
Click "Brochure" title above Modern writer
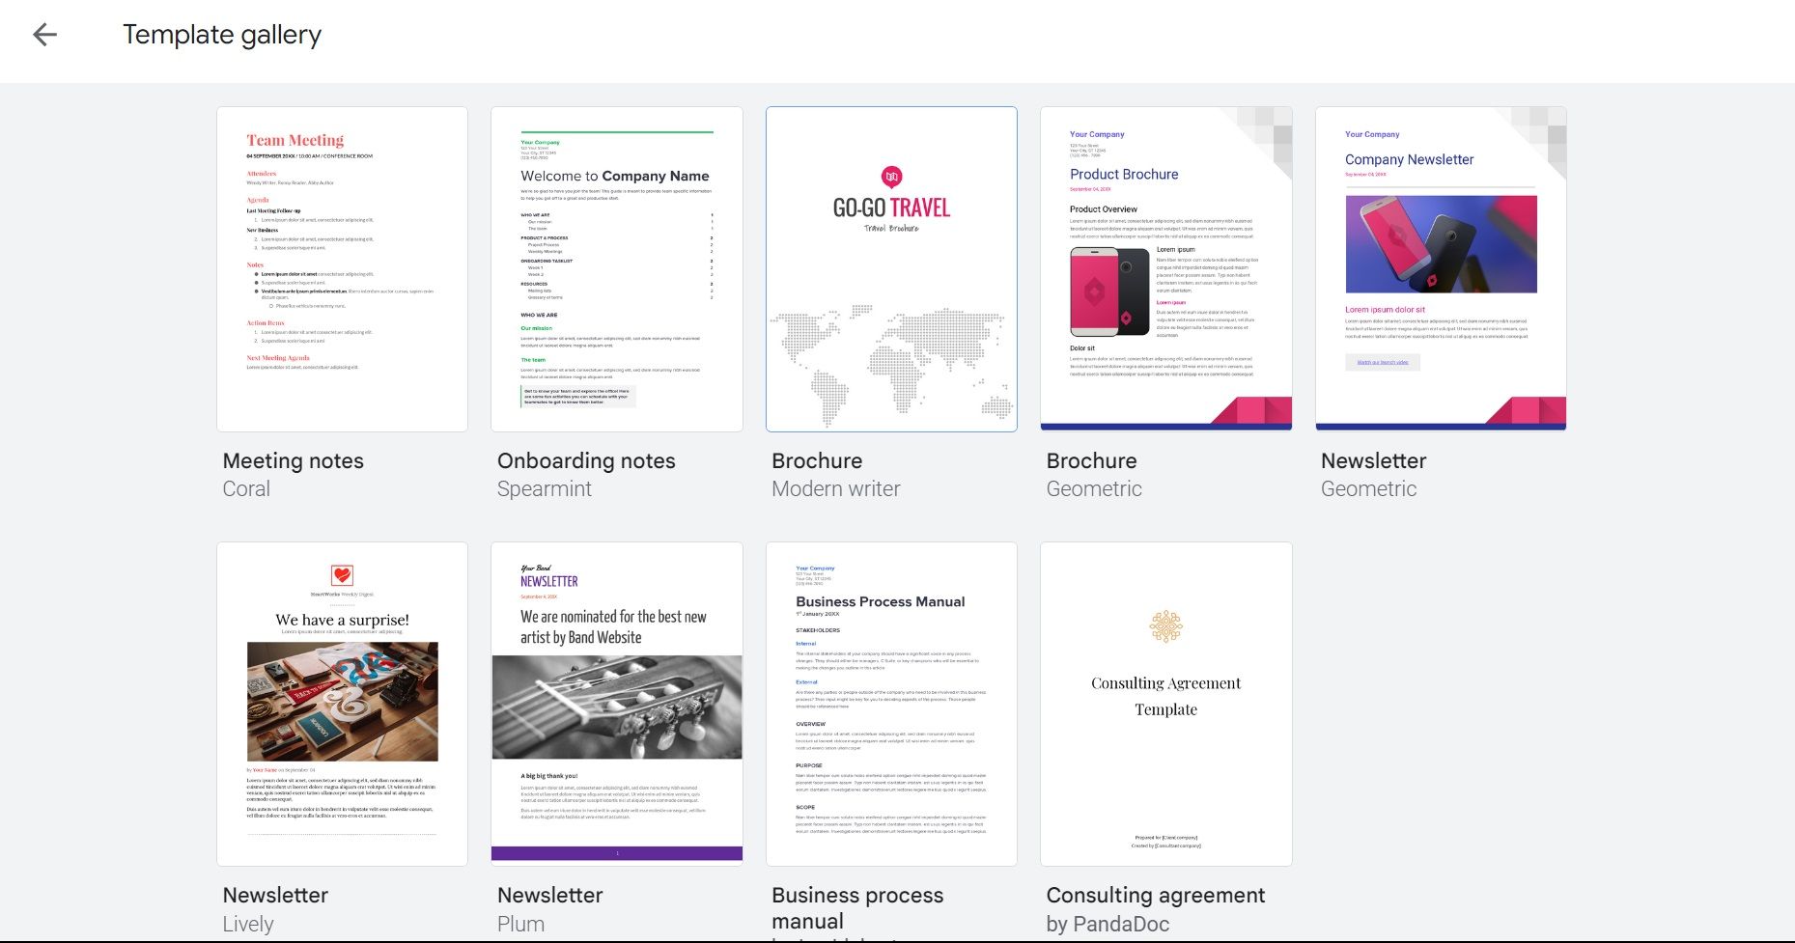817,461
